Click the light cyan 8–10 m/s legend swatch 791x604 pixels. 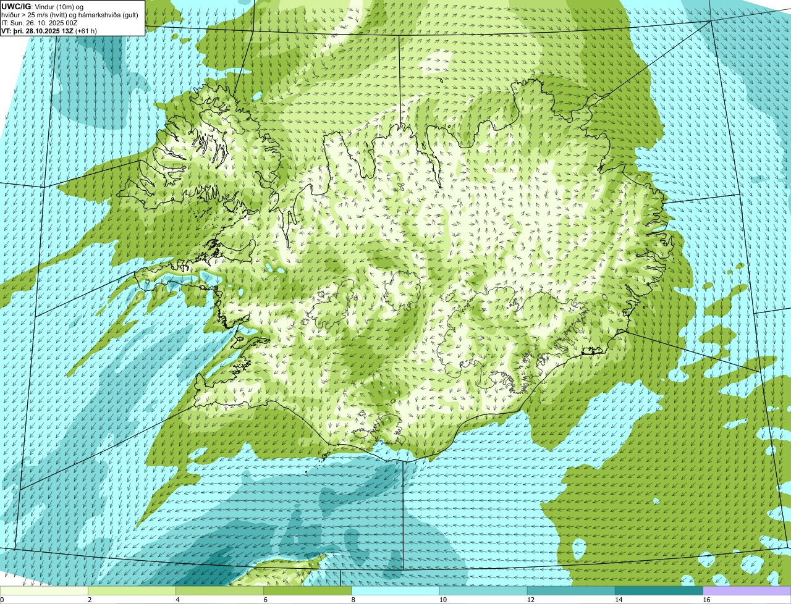(x=395, y=590)
